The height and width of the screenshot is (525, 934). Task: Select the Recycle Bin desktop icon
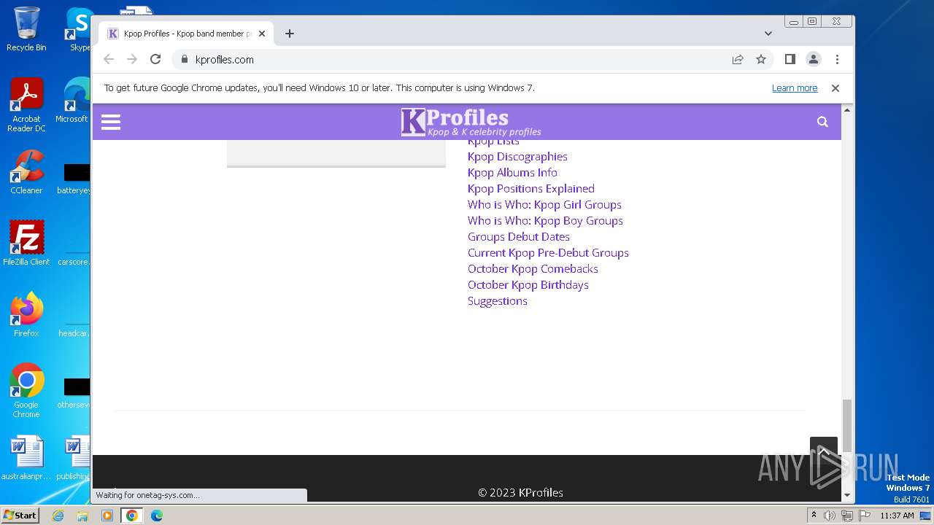(x=26, y=29)
